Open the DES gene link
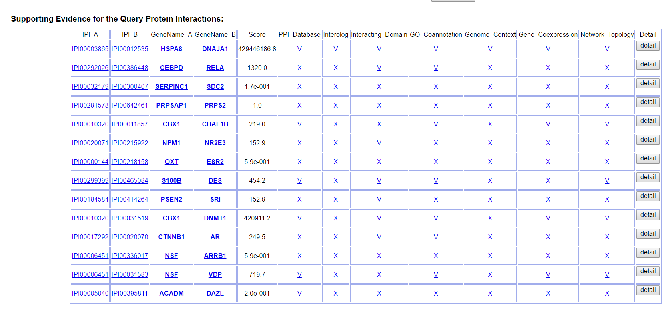 click(215, 180)
